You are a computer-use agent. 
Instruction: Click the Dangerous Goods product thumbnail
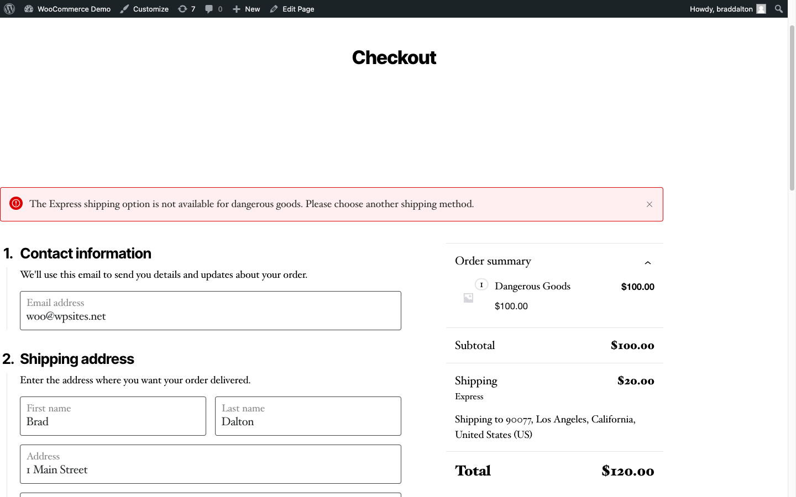click(468, 298)
